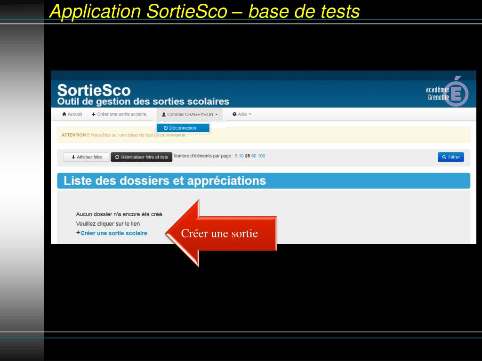The width and height of the screenshot is (482, 361).
Task: Click the Afficher filtre button
Action: pos(87,157)
